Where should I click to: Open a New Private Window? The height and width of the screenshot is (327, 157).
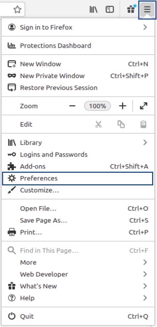(x=52, y=76)
